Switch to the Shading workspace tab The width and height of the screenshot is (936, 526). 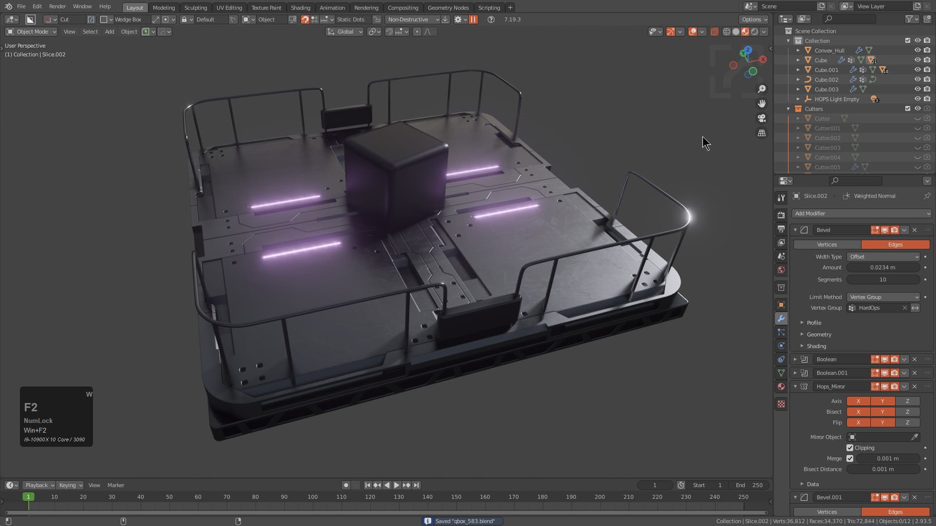point(300,7)
